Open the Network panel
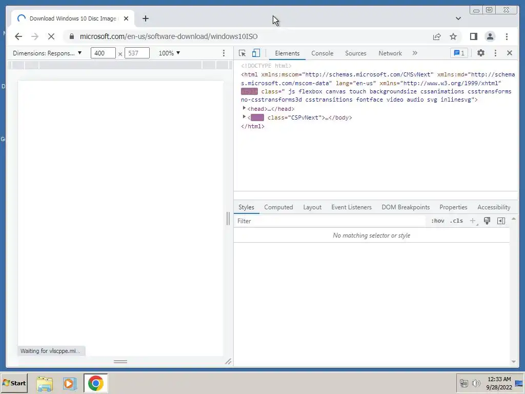 (x=390, y=53)
